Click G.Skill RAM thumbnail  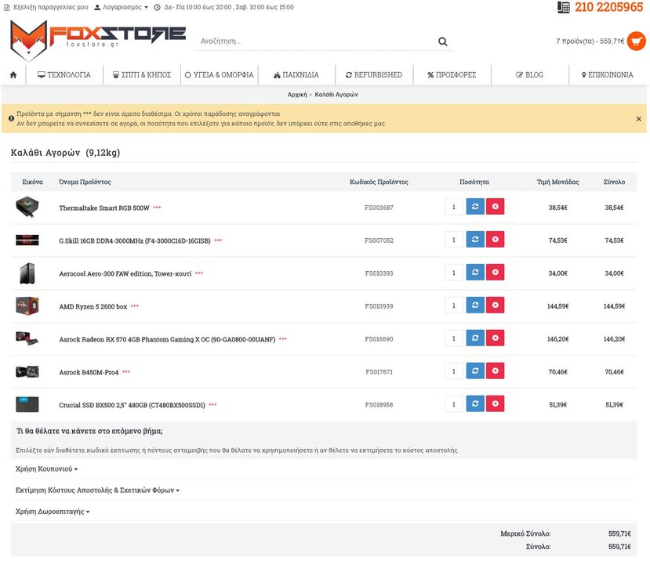click(27, 240)
